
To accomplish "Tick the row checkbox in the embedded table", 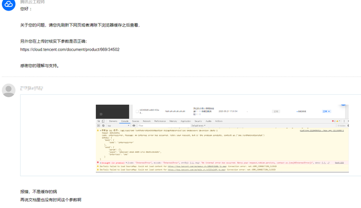I will point(137,111).
